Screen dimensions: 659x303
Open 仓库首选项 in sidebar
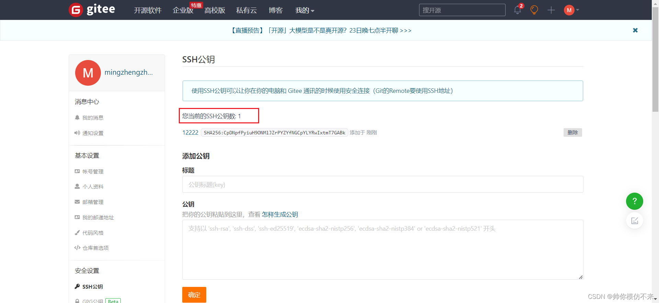[x=95, y=248]
